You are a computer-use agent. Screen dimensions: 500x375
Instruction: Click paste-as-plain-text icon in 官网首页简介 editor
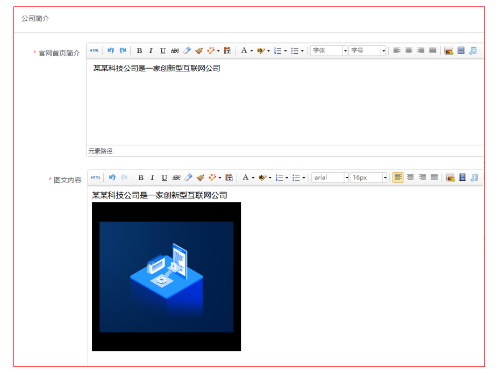227,50
